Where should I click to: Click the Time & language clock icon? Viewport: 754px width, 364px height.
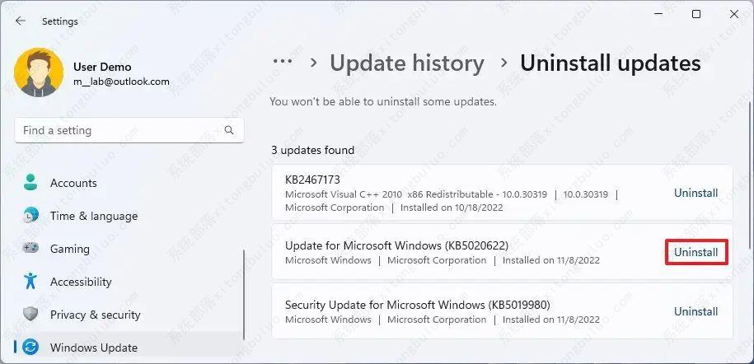[30, 216]
